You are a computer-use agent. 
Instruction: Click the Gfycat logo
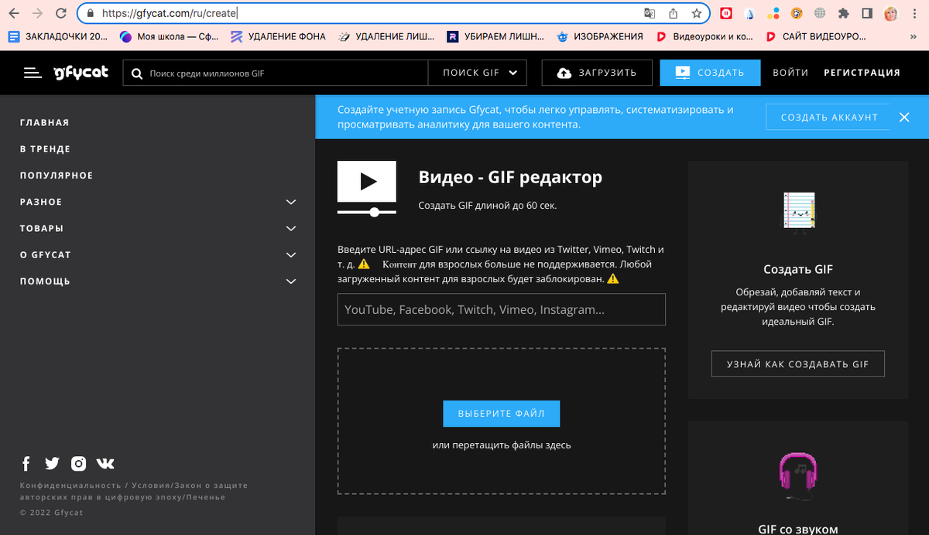[x=81, y=73]
